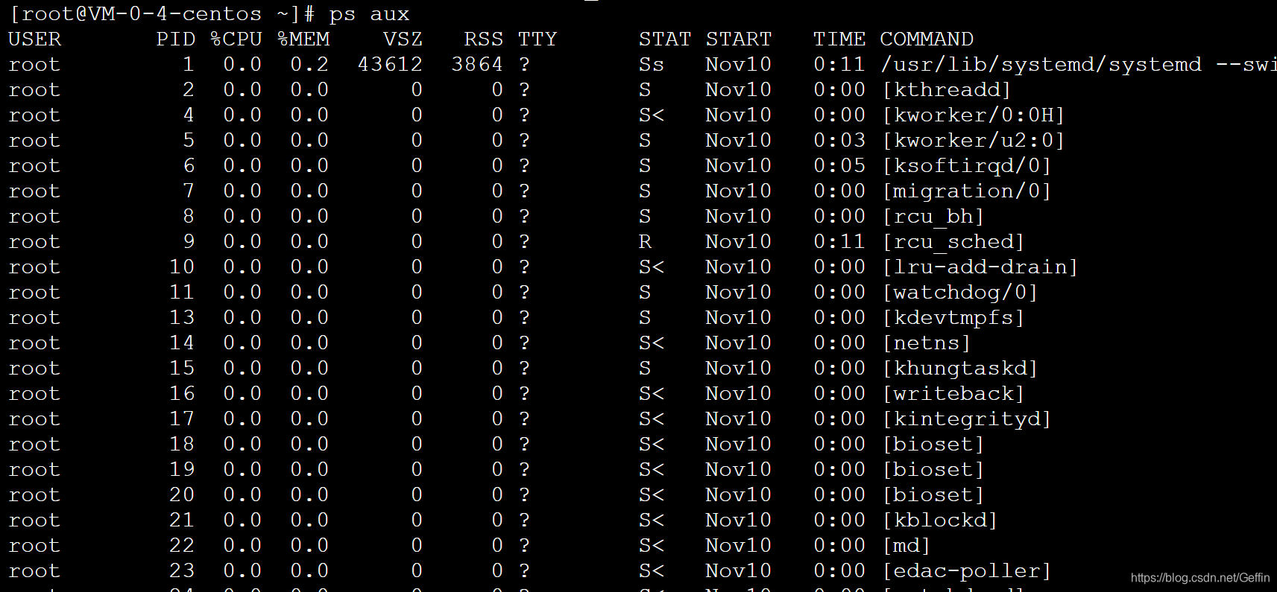The height and width of the screenshot is (592, 1277).
Task: Click PID 10 in the lru-add-drain row
Action: click(x=182, y=267)
